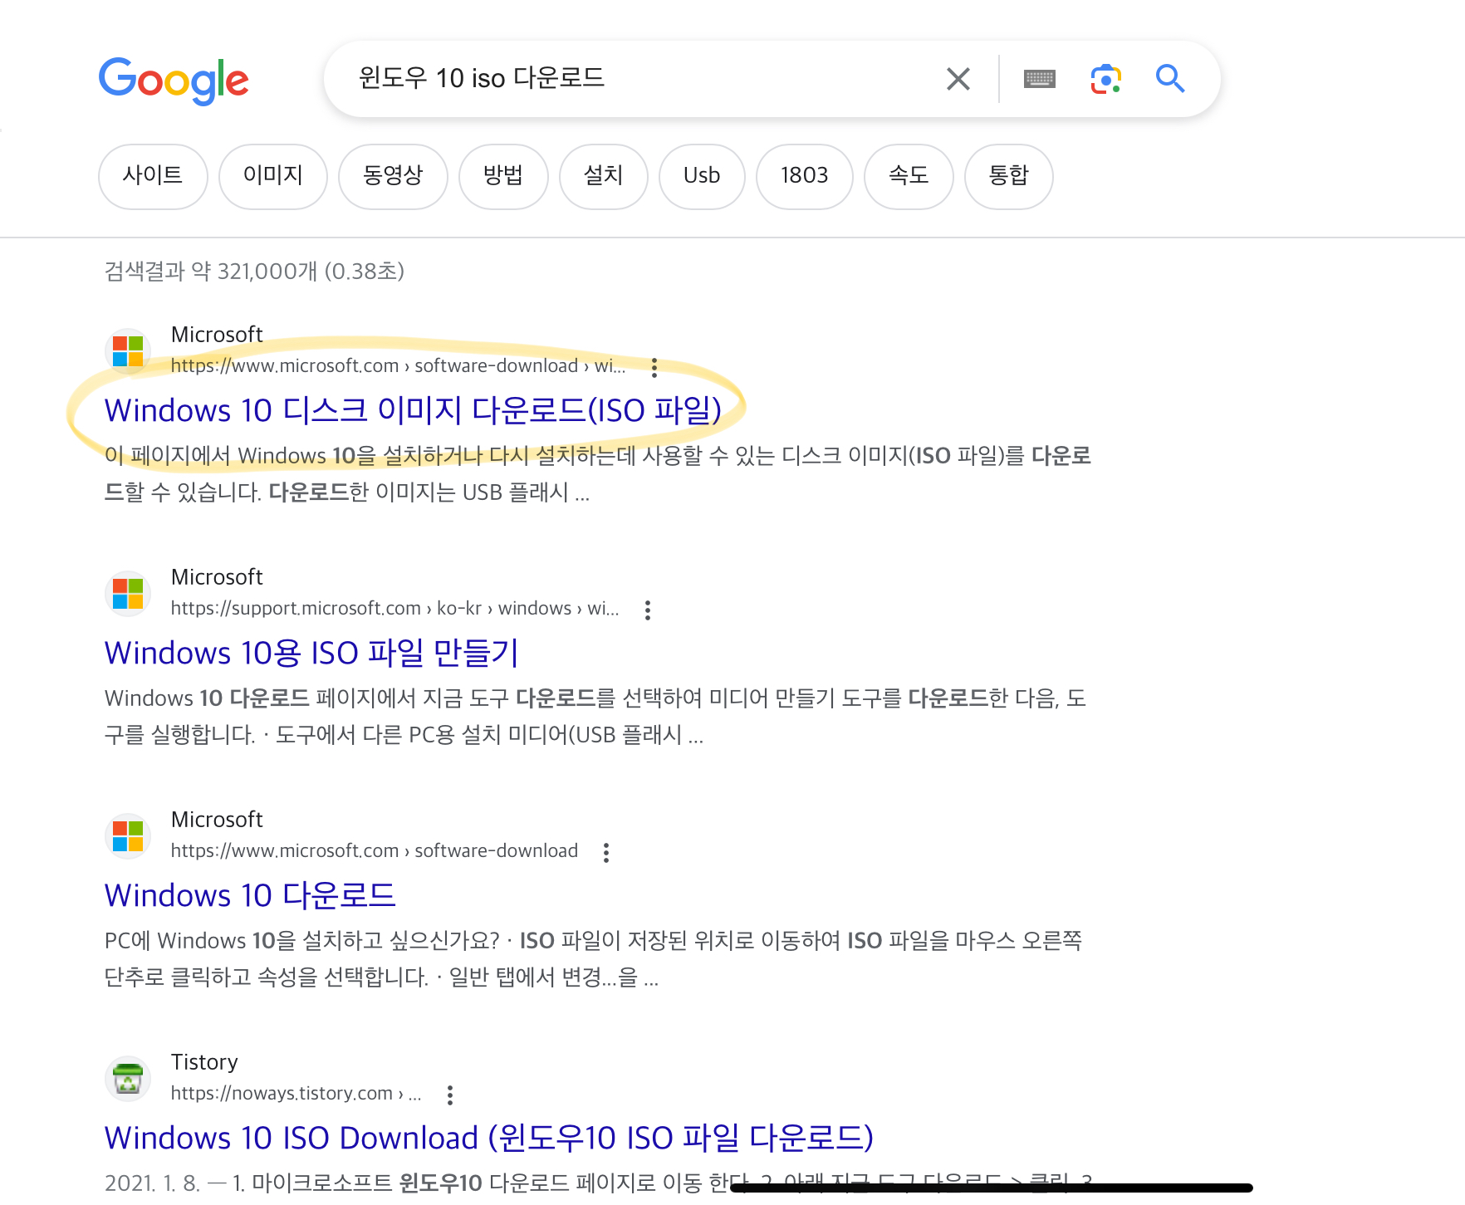Select the 방법 filter chip
The height and width of the screenshot is (1205, 1465).
(x=503, y=176)
